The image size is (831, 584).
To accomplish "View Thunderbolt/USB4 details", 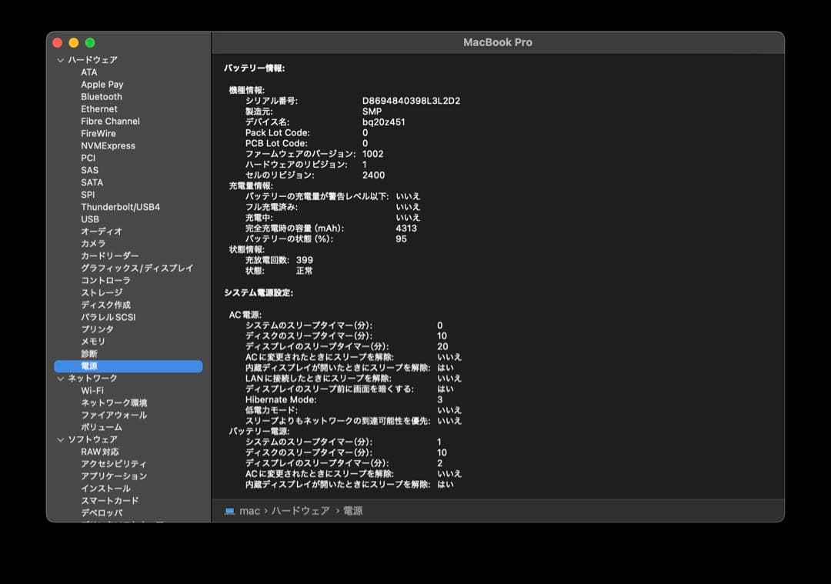I will pyautogui.click(x=124, y=206).
